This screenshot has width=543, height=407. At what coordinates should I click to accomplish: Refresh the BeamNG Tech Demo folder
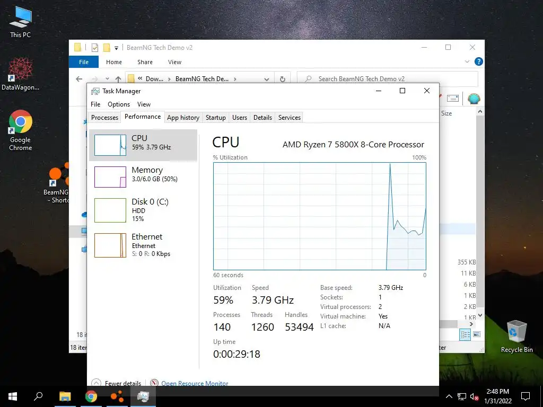(283, 79)
